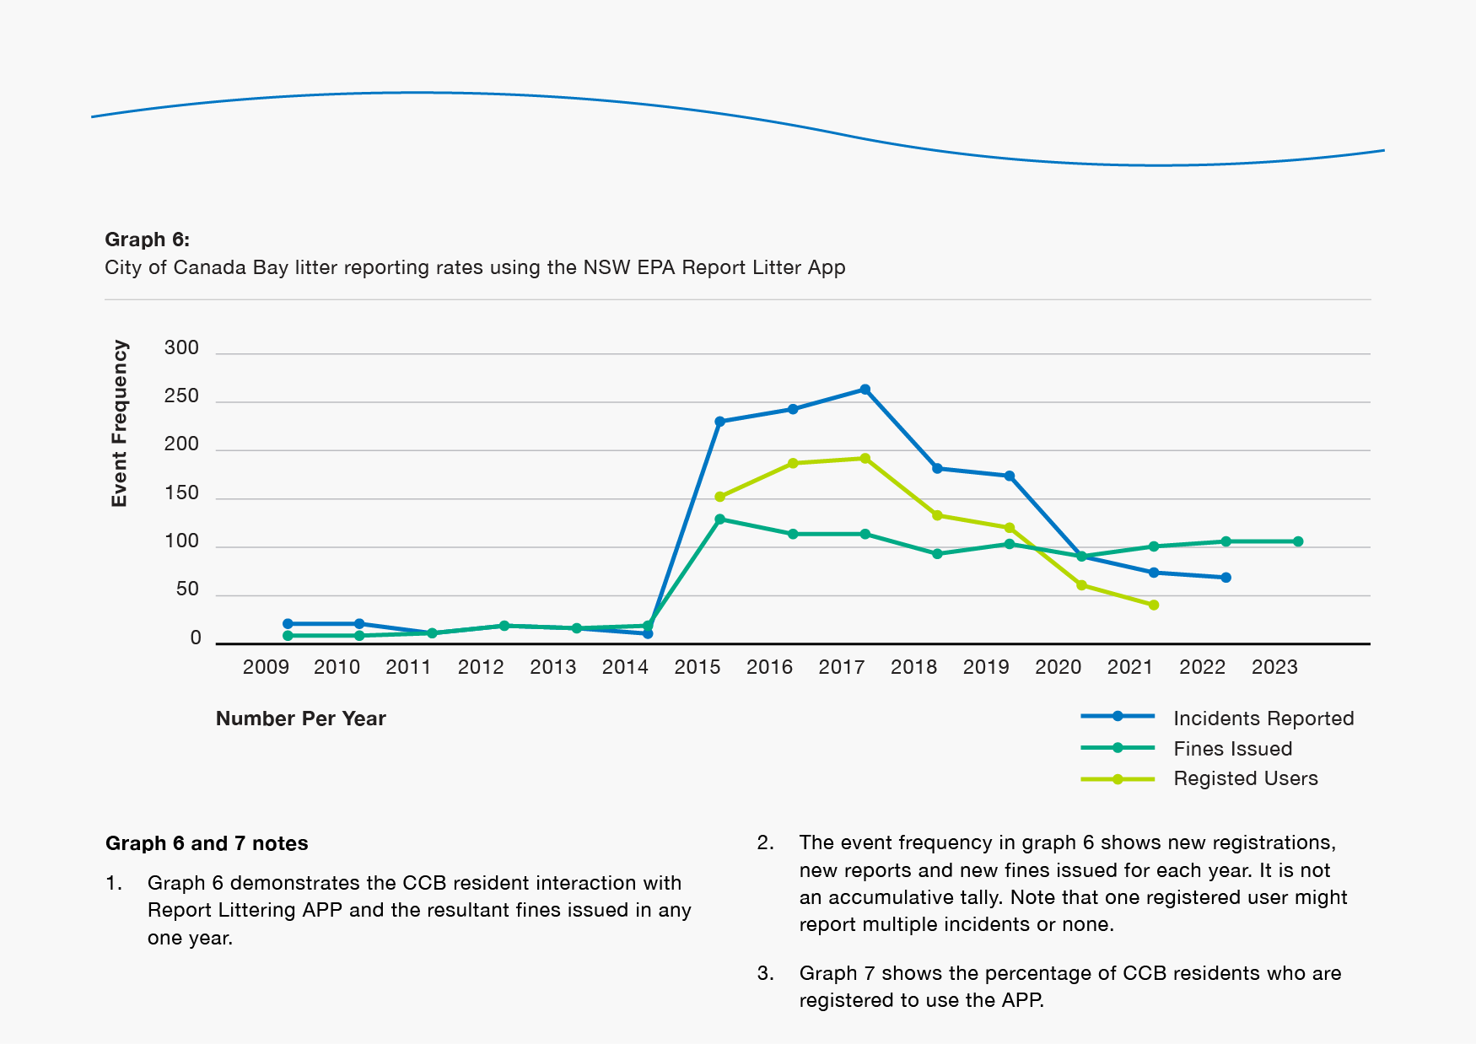The image size is (1476, 1044).
Task: Select the "Incidents Reported" legend label
Action: tap(1263, 718)
